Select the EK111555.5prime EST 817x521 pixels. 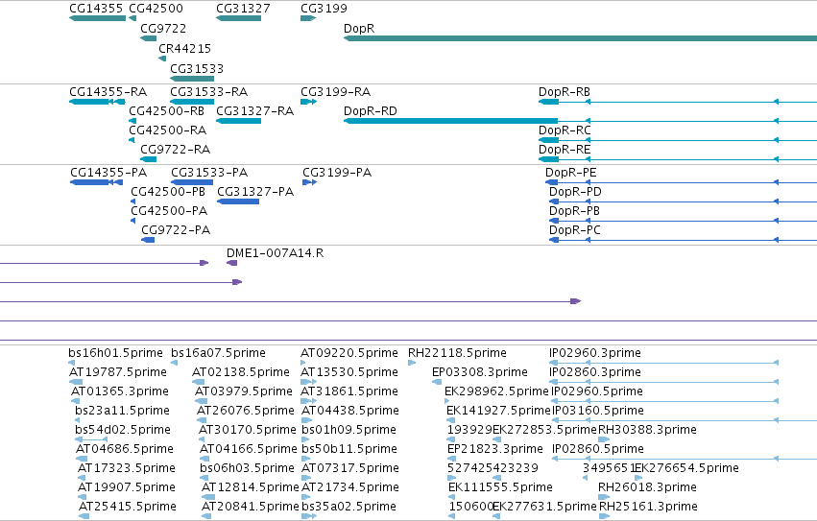(452, 497)
